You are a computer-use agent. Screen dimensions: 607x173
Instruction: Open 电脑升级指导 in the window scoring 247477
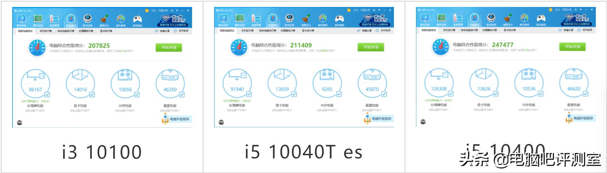[x=580, y=118]
